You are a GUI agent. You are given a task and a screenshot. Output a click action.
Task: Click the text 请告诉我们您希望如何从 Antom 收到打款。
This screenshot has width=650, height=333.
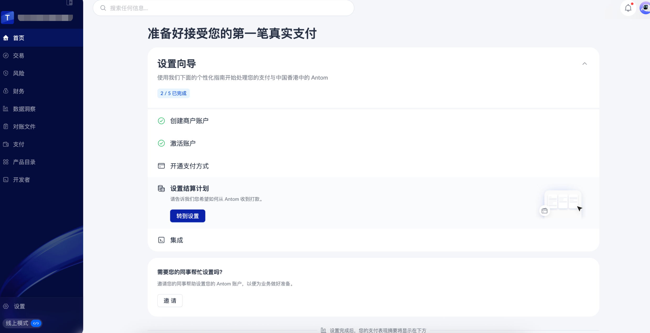217,199
